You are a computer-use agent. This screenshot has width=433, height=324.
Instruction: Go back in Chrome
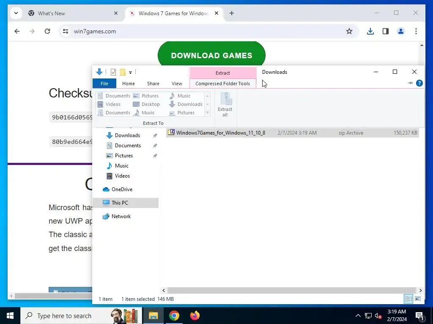pos(17,31)
